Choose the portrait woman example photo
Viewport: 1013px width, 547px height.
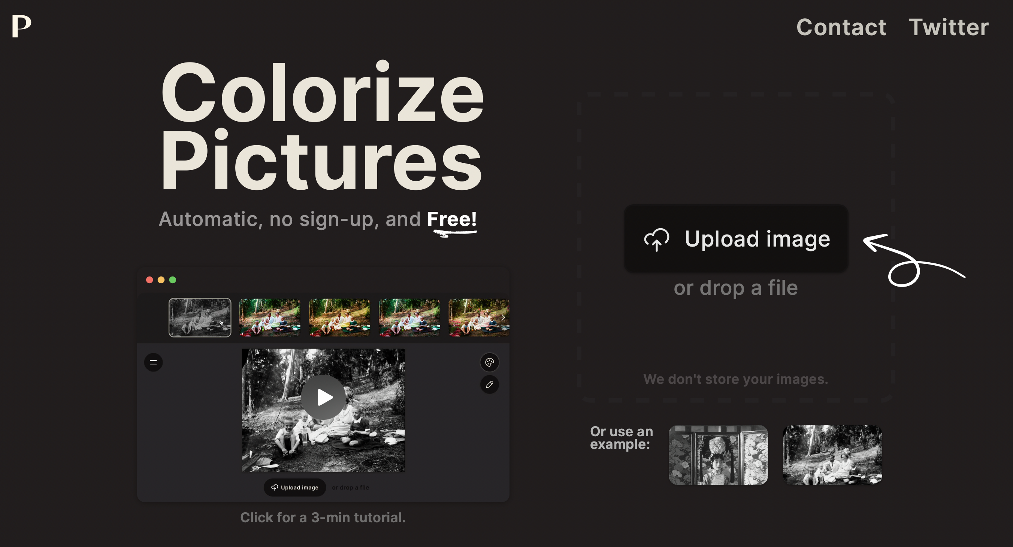(718, 455)
